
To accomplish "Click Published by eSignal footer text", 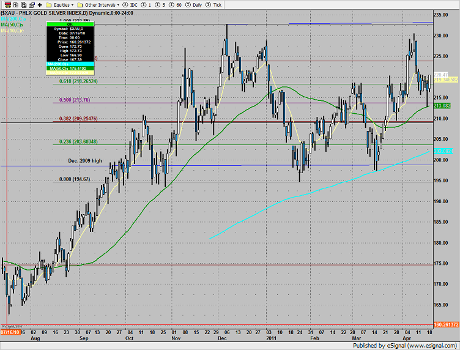I will click(x=405, y=346).
